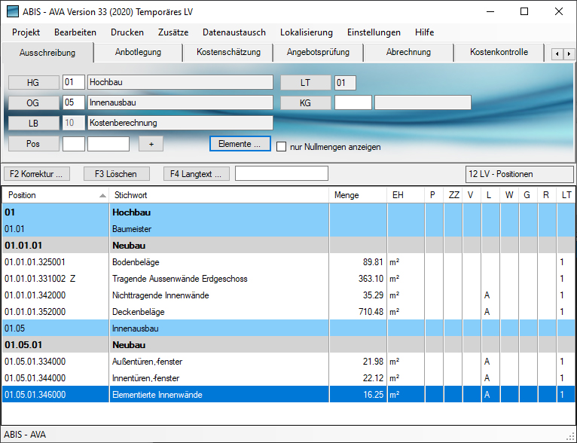Open the Projekt menu

pyautogui.click(x=26, y=32)
